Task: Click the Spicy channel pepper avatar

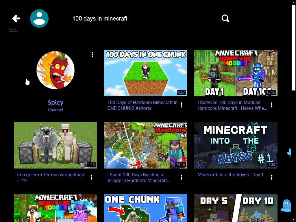Action: pos(55,70)
